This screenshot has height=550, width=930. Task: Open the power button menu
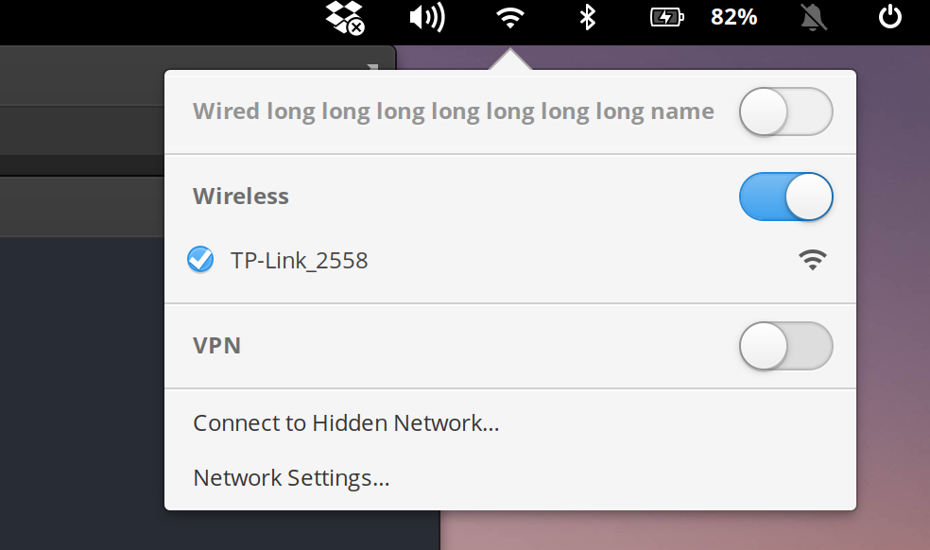click(888, 17)
